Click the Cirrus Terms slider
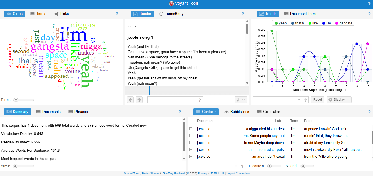The image size is (373, 176). tap(24, 100)
